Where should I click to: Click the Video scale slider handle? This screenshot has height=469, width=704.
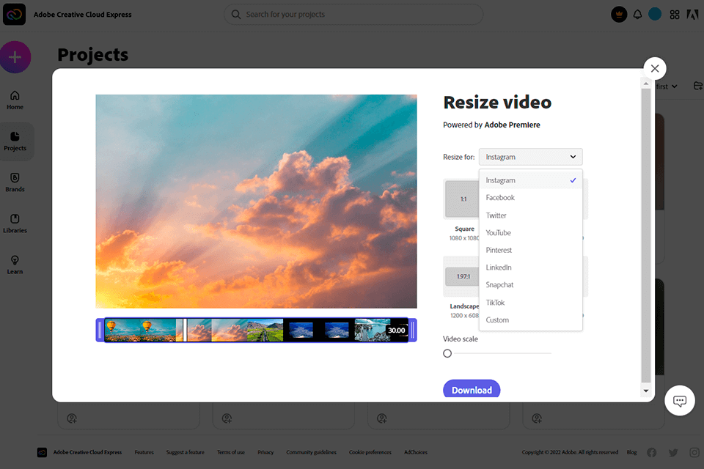pos(447,353)
